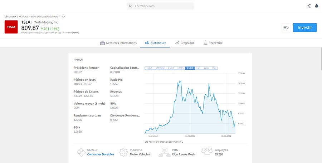Click the MARCHÉ FERMÉ clock icon

[63, 33]
